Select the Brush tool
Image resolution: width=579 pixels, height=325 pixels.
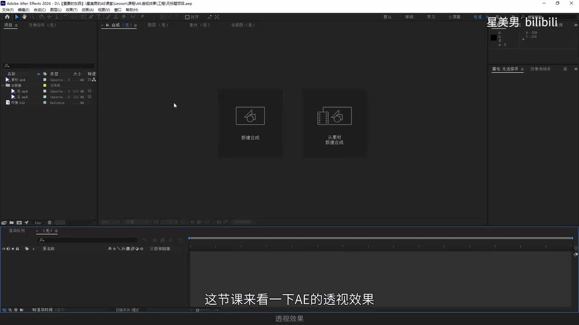tap(107, 17)
